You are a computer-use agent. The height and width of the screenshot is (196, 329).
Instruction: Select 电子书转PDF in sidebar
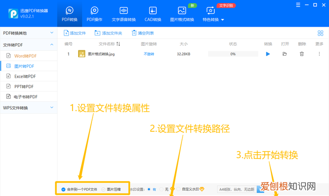pyautogui.click(x=29, y=97)
